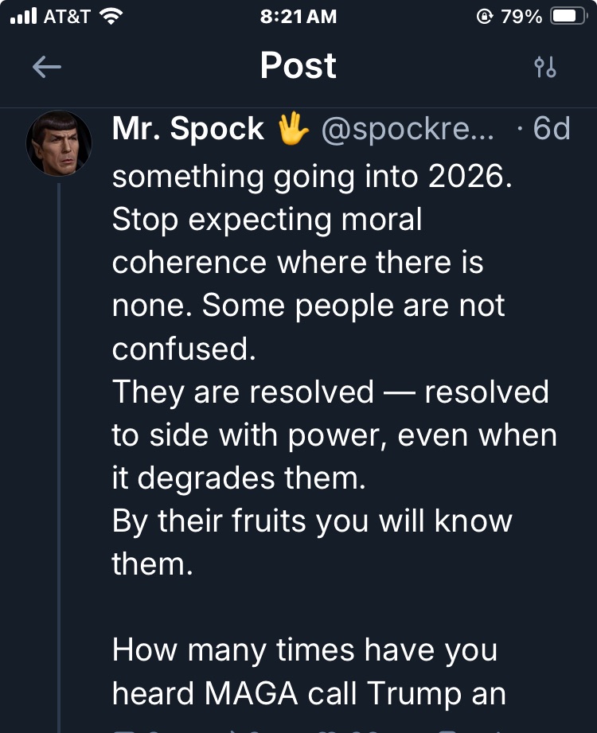Viewport: 597px width, 733px height.
Task: Tap the back arrow in the header
Action: [47, 67]
